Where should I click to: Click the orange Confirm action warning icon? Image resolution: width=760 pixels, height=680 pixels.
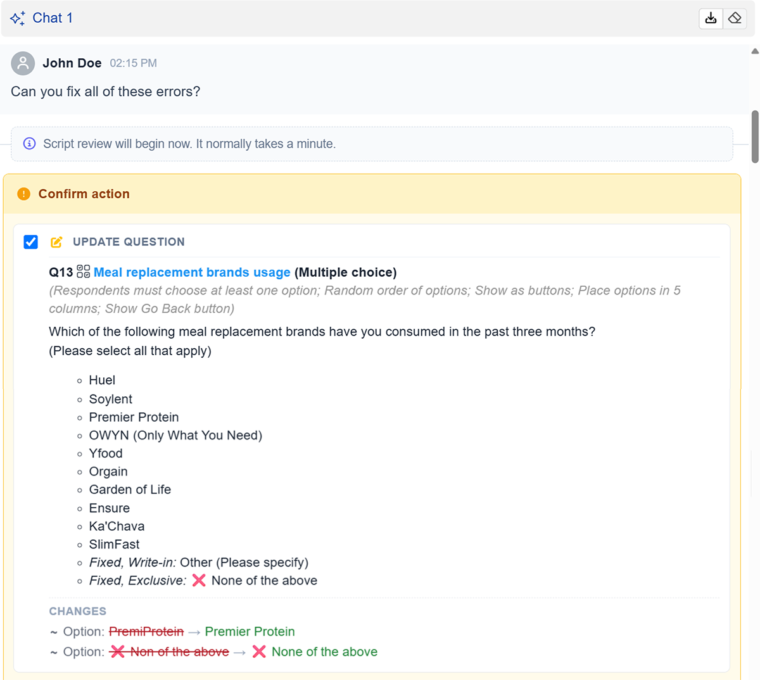[x=24, y=194]
